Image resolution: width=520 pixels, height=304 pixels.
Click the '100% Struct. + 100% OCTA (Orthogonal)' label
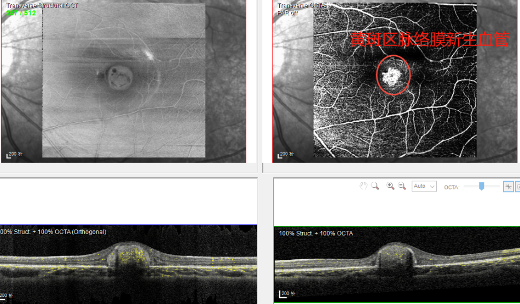53,232
